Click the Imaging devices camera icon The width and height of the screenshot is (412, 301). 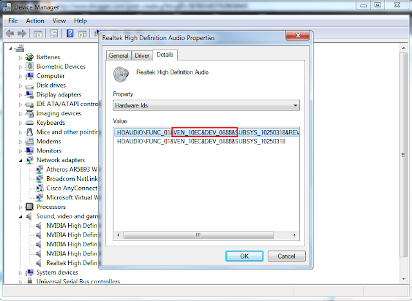click(x=30, y=113)
